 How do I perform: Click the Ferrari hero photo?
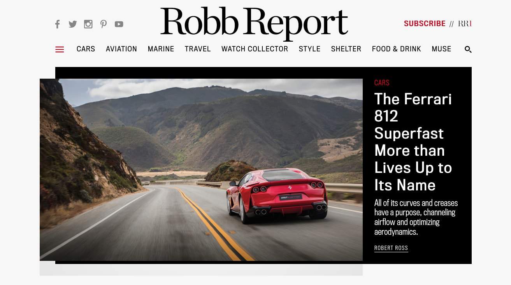pyautogui.click(x=201, y=169)
